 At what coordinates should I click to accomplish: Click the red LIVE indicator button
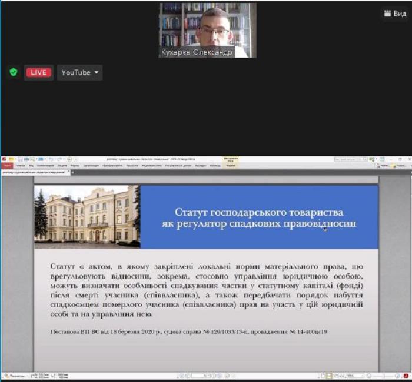coord(38,72)
